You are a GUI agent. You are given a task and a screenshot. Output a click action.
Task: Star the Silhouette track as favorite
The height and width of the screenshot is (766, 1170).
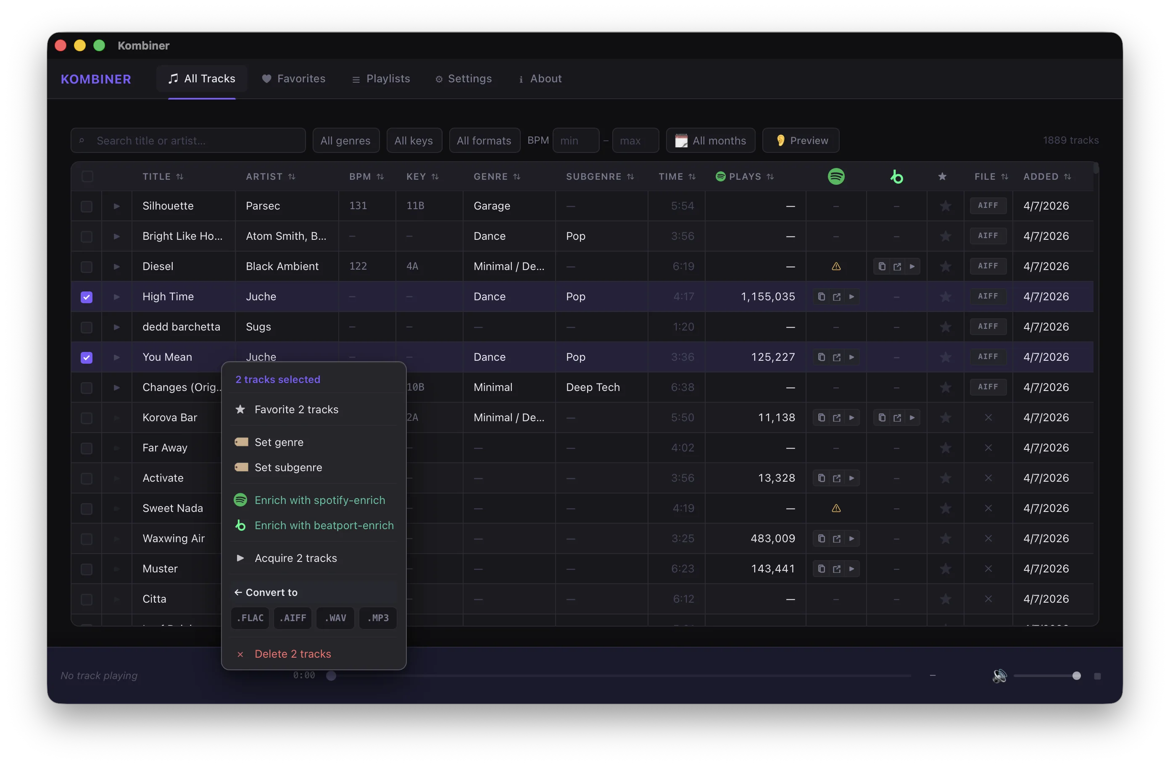coord(945,206)
